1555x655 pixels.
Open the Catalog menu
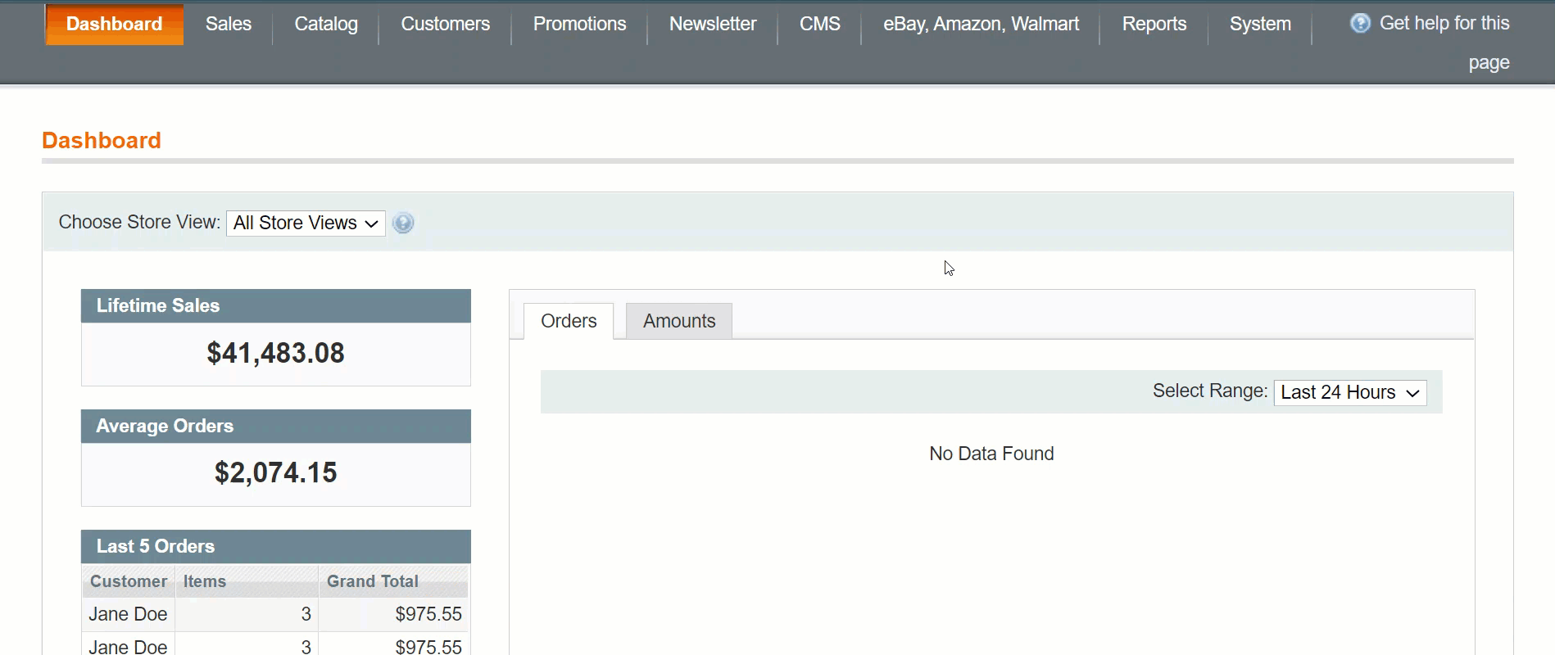[325, 24]
